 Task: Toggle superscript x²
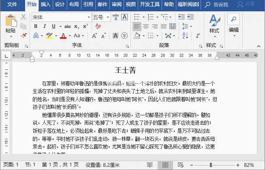pos(85,26)
